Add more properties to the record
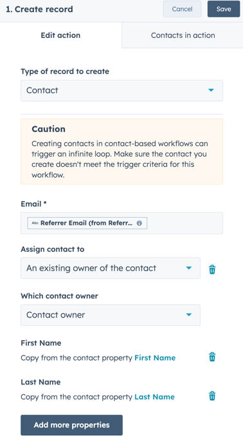Viewport: 243px width, 445px height. (71, 425)
